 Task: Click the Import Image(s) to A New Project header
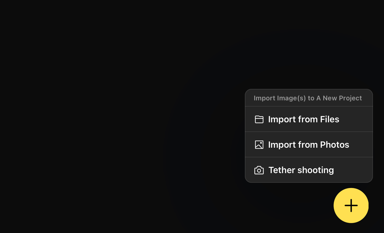(308, 98)
